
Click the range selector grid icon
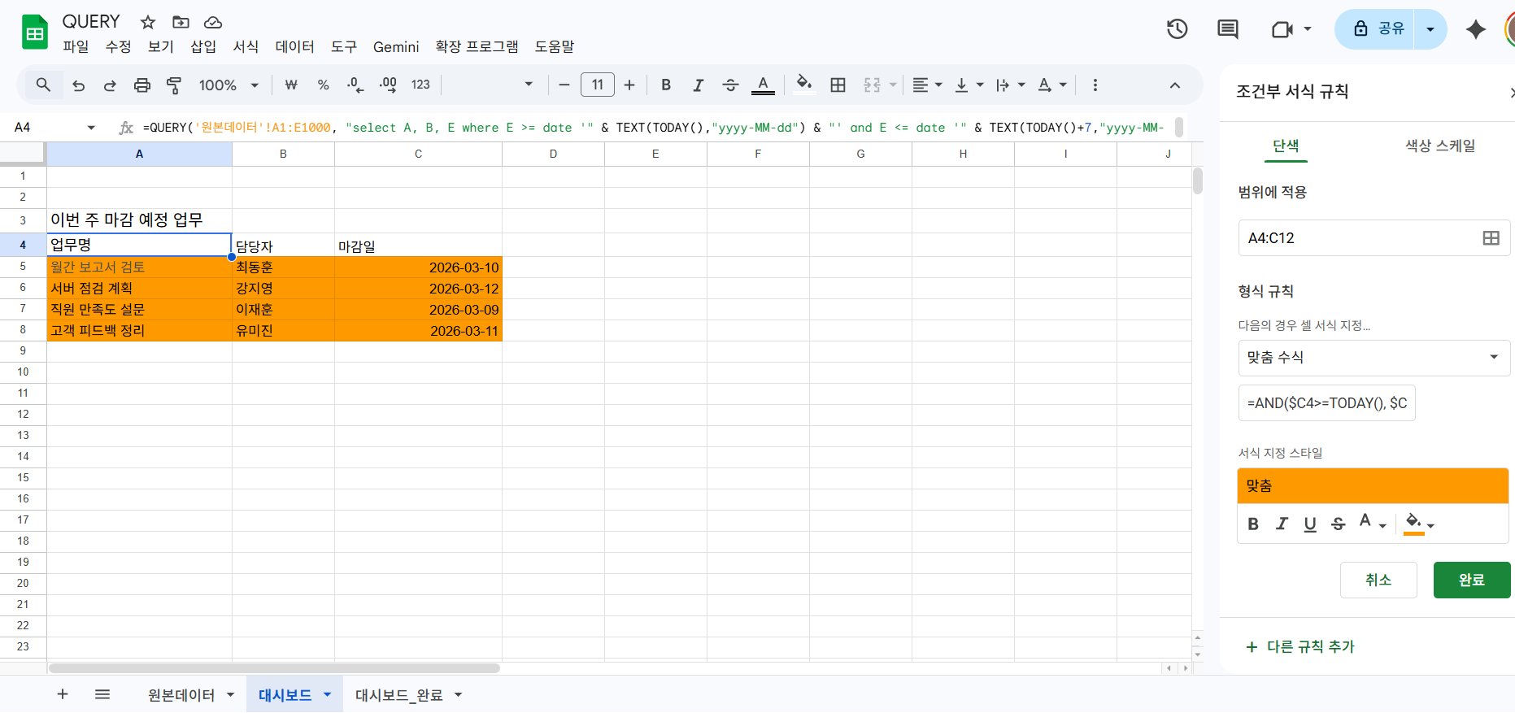coord(1491,238)
